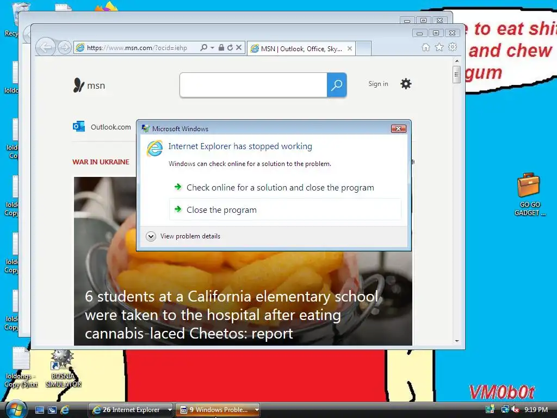The height and width of the screenshot is (418, 557).
Task: Expand the Internet Explorer taskbar group arrow
Action: coord(170,410)
